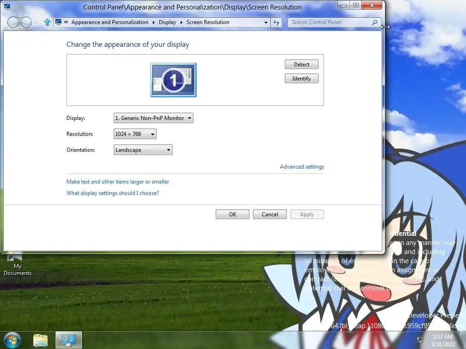The width and height of the screenshot is (466, 349).
Task: Navigate to Display breadcrumb
Action: [167, 22]
